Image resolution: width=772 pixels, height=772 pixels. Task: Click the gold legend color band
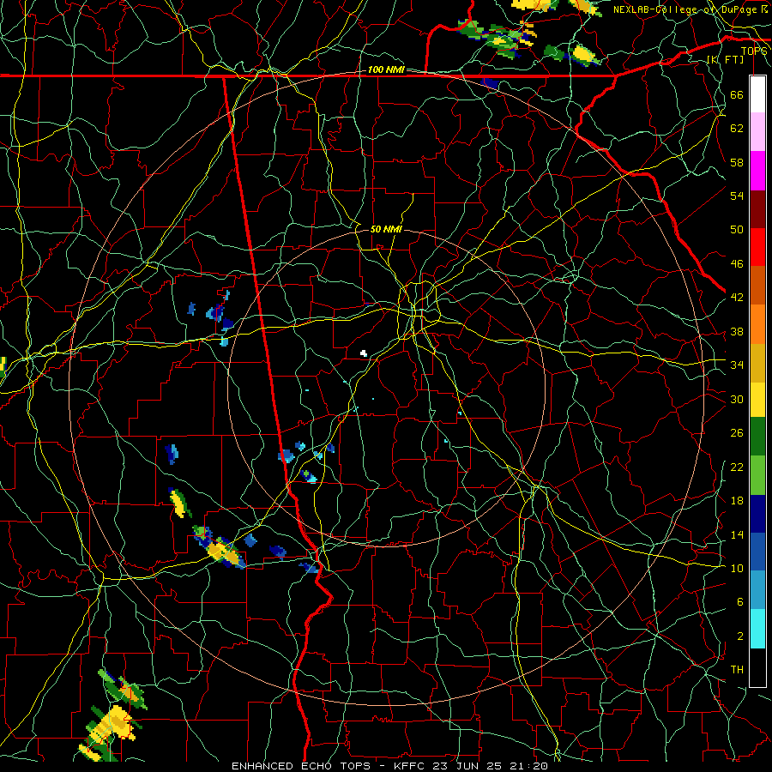[757, 363]
